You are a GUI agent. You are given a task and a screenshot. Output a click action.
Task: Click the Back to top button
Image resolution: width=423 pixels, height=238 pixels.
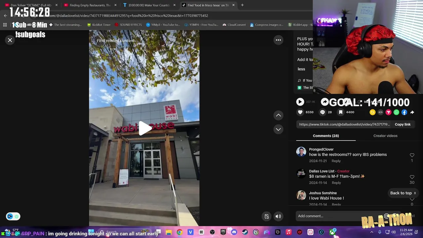403,193
